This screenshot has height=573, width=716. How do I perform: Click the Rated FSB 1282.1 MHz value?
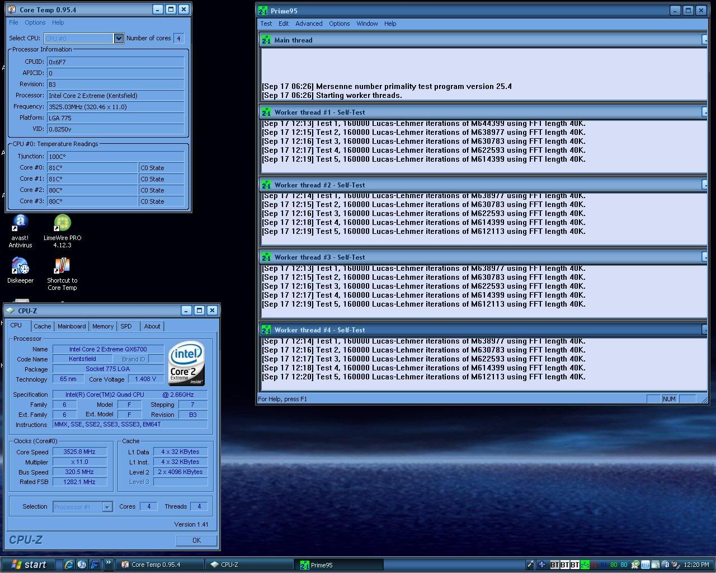[79, 482]
